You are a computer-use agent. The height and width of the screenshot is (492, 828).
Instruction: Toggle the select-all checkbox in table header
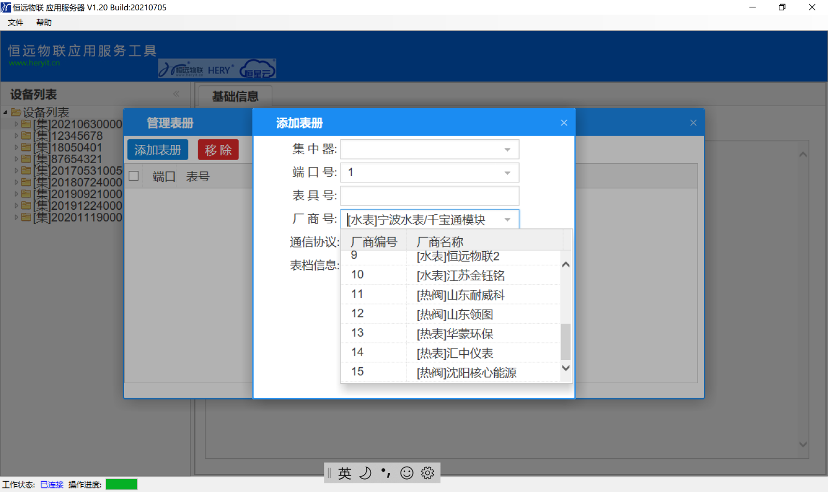click(134, 176)
